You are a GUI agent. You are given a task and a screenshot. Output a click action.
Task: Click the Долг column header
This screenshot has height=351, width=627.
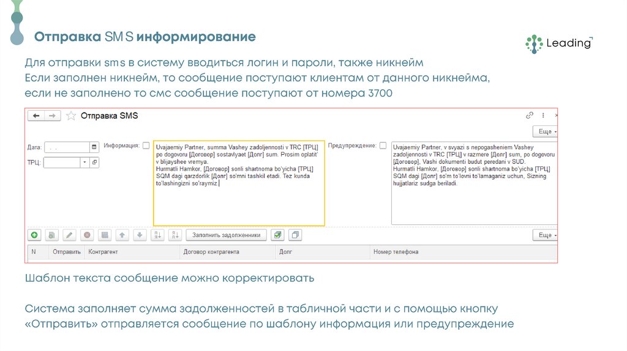323,252
